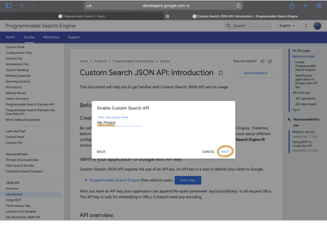Show the tab overview grid icon
Screen dimensions: 327x245
319,5
